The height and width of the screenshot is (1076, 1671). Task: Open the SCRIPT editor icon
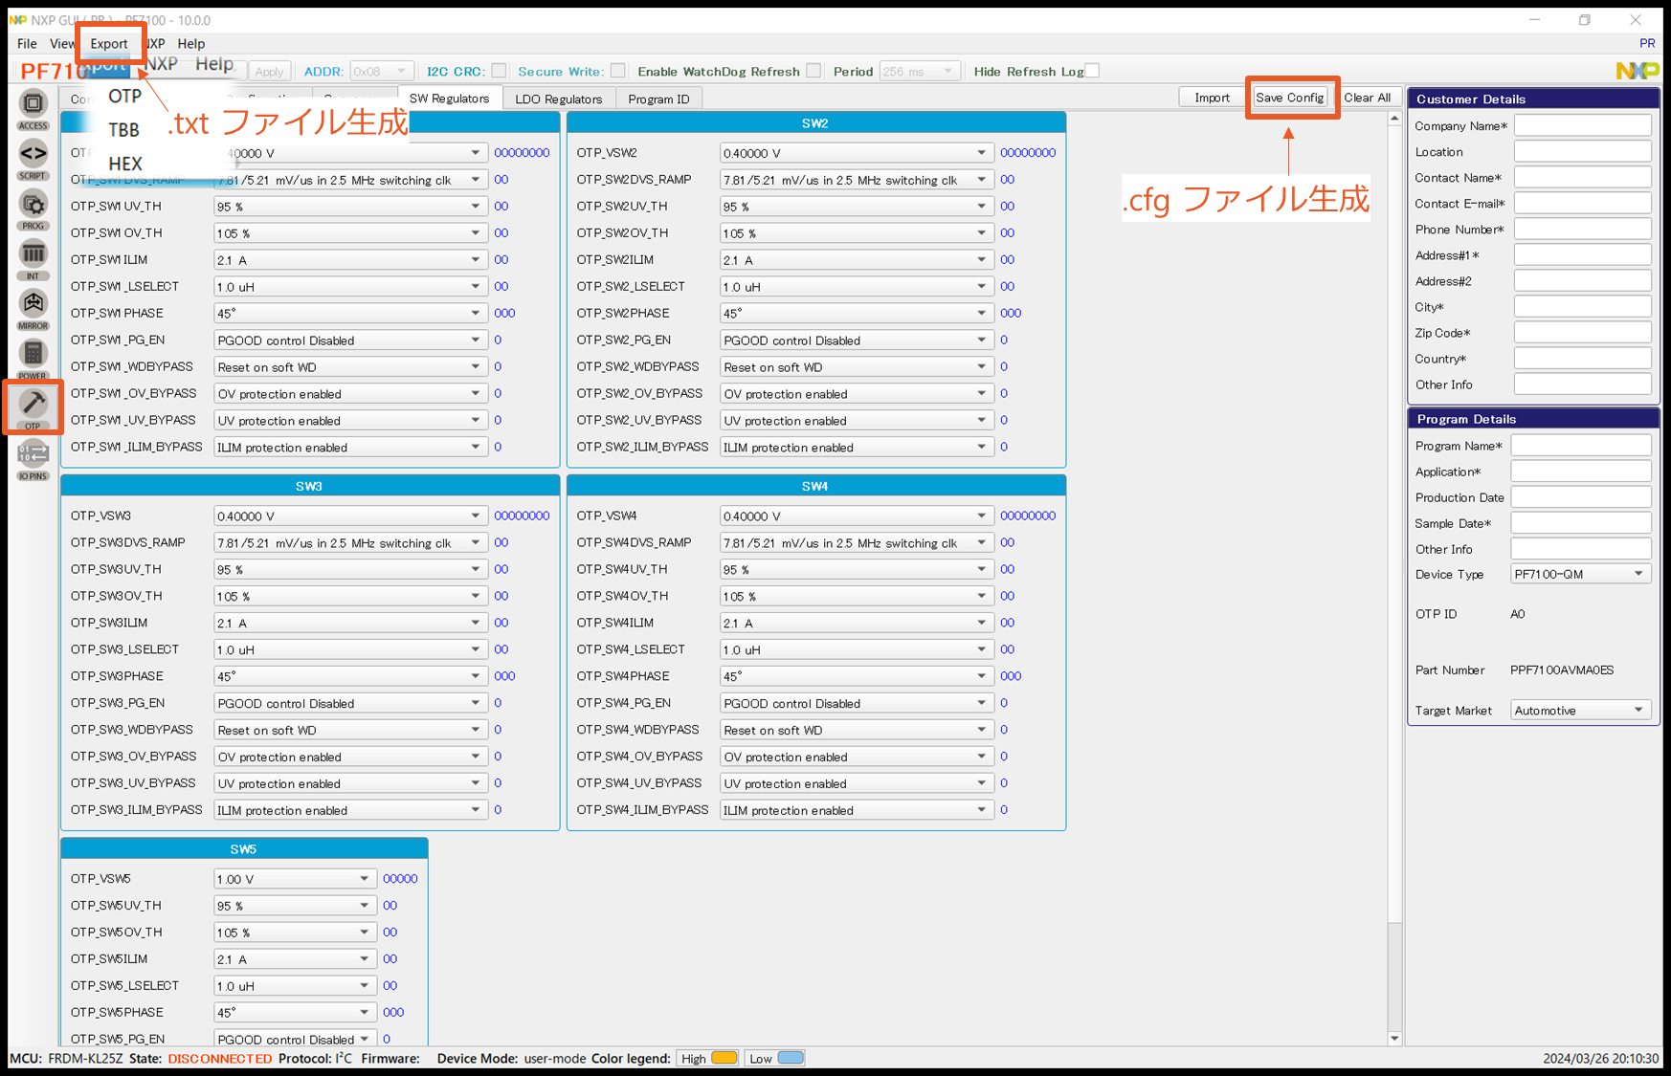[x=33, y=156]
